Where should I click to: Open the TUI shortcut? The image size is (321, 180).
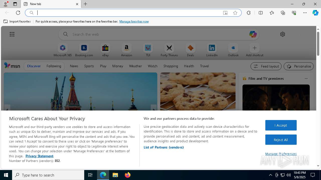pos(148,50)
